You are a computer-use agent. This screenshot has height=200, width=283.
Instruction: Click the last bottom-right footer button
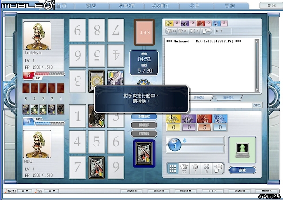pos(266,191)
